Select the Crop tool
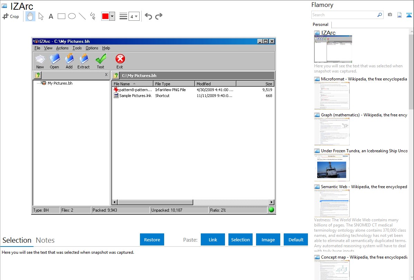Screen dimensions: 414x280 11,16
